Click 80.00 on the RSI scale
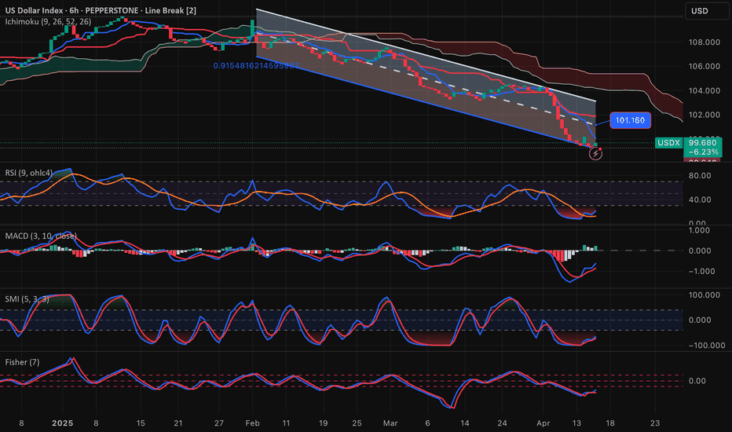Image resolution: width=732 pixels, height=432 pixels. pos(700,176)
